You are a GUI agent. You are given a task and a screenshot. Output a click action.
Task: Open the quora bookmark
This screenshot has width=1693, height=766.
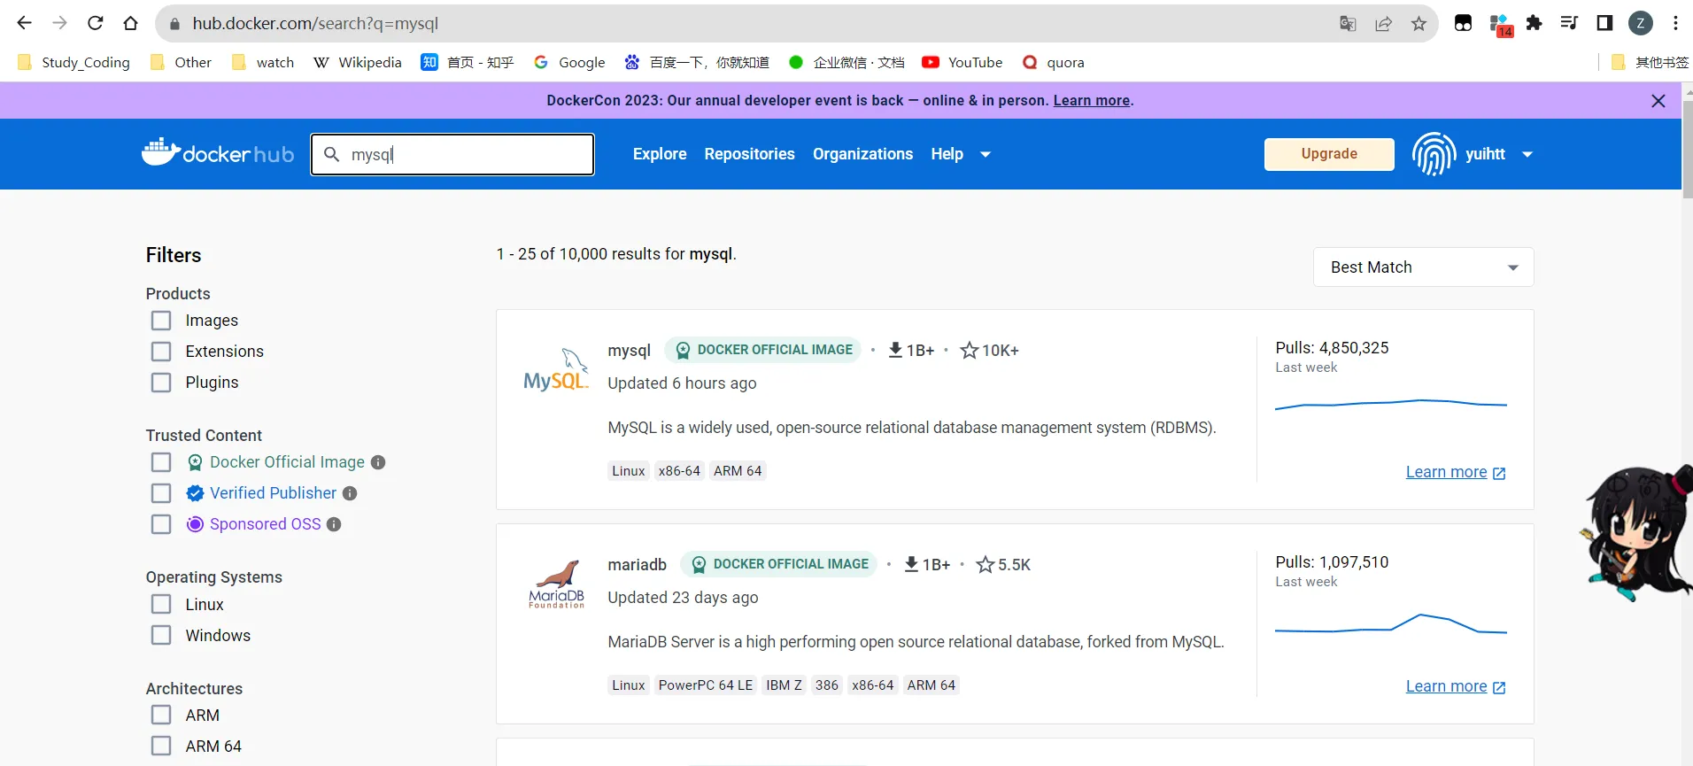1053,62
